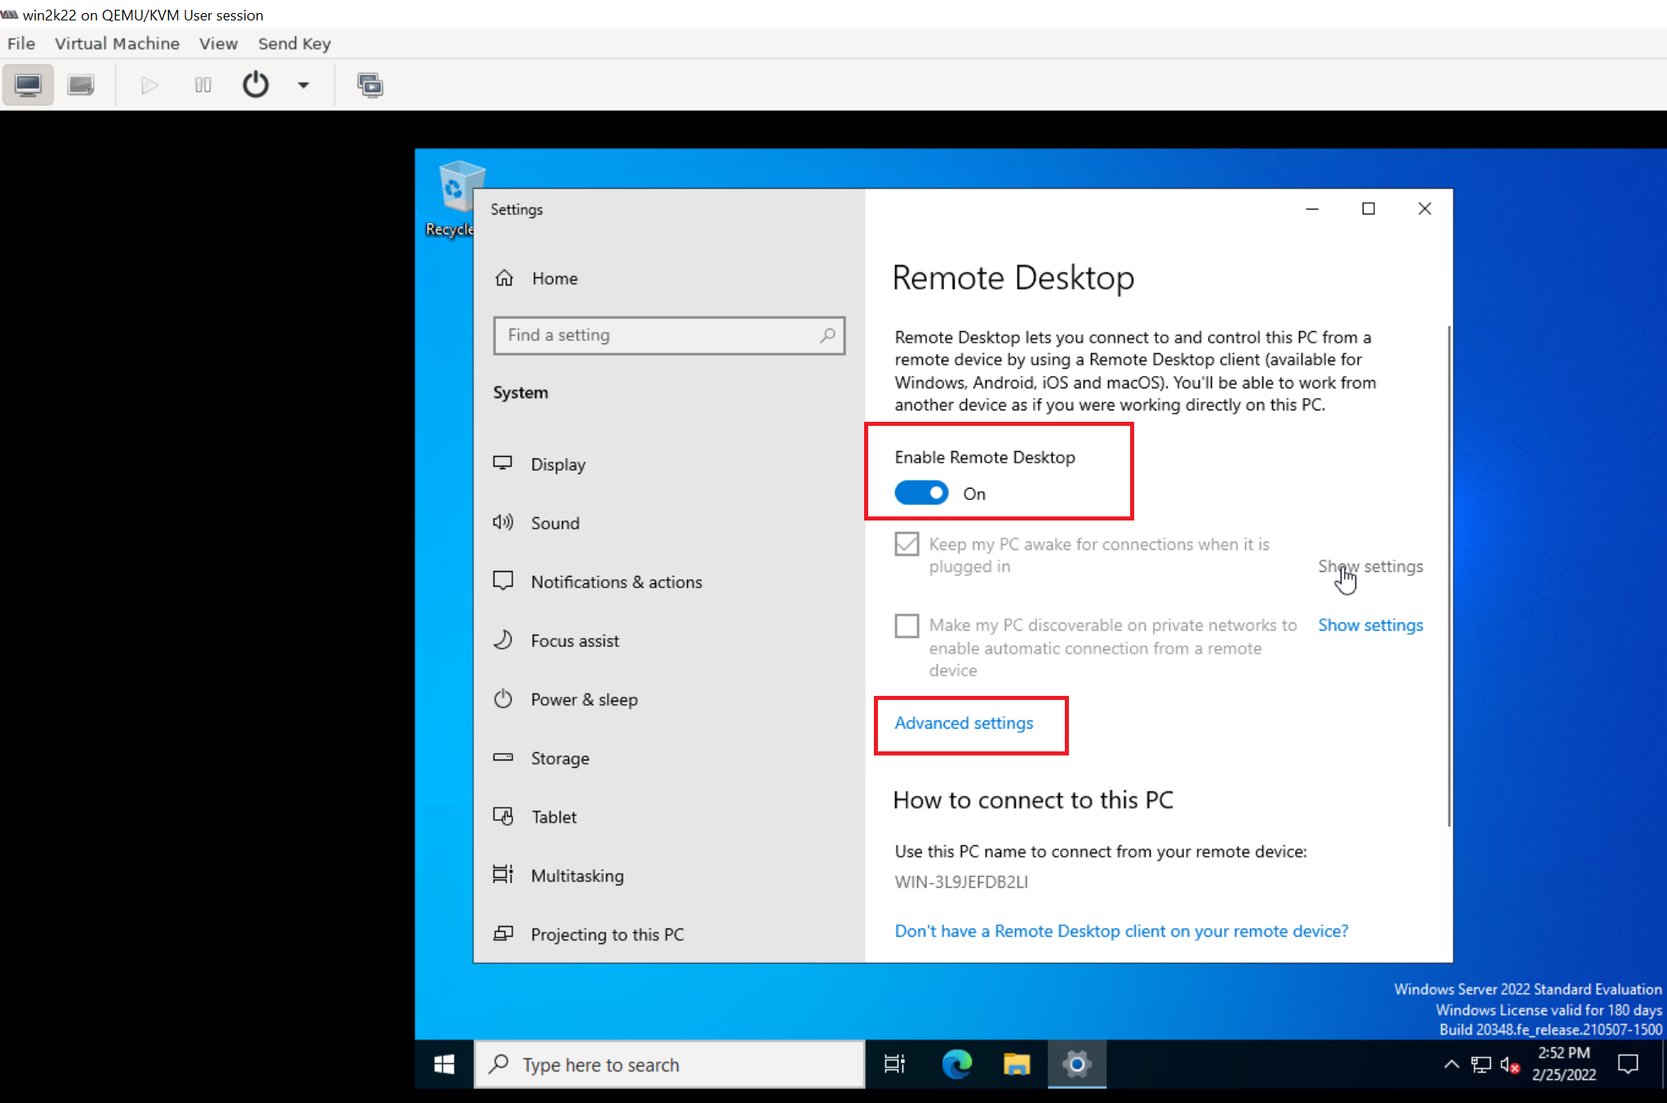Click the Remote Desktop page heading
The height and width of the screenshot is (1103, 1667).
point(1013,278)
